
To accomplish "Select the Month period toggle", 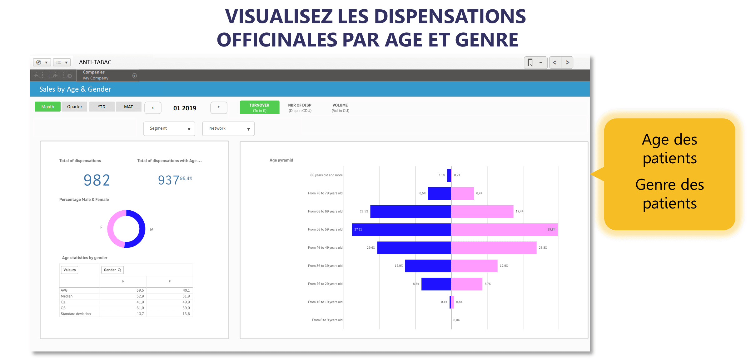I will click(47, 107).
